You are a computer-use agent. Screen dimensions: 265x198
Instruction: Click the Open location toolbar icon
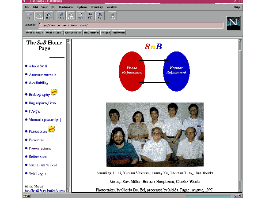point(80,16)
